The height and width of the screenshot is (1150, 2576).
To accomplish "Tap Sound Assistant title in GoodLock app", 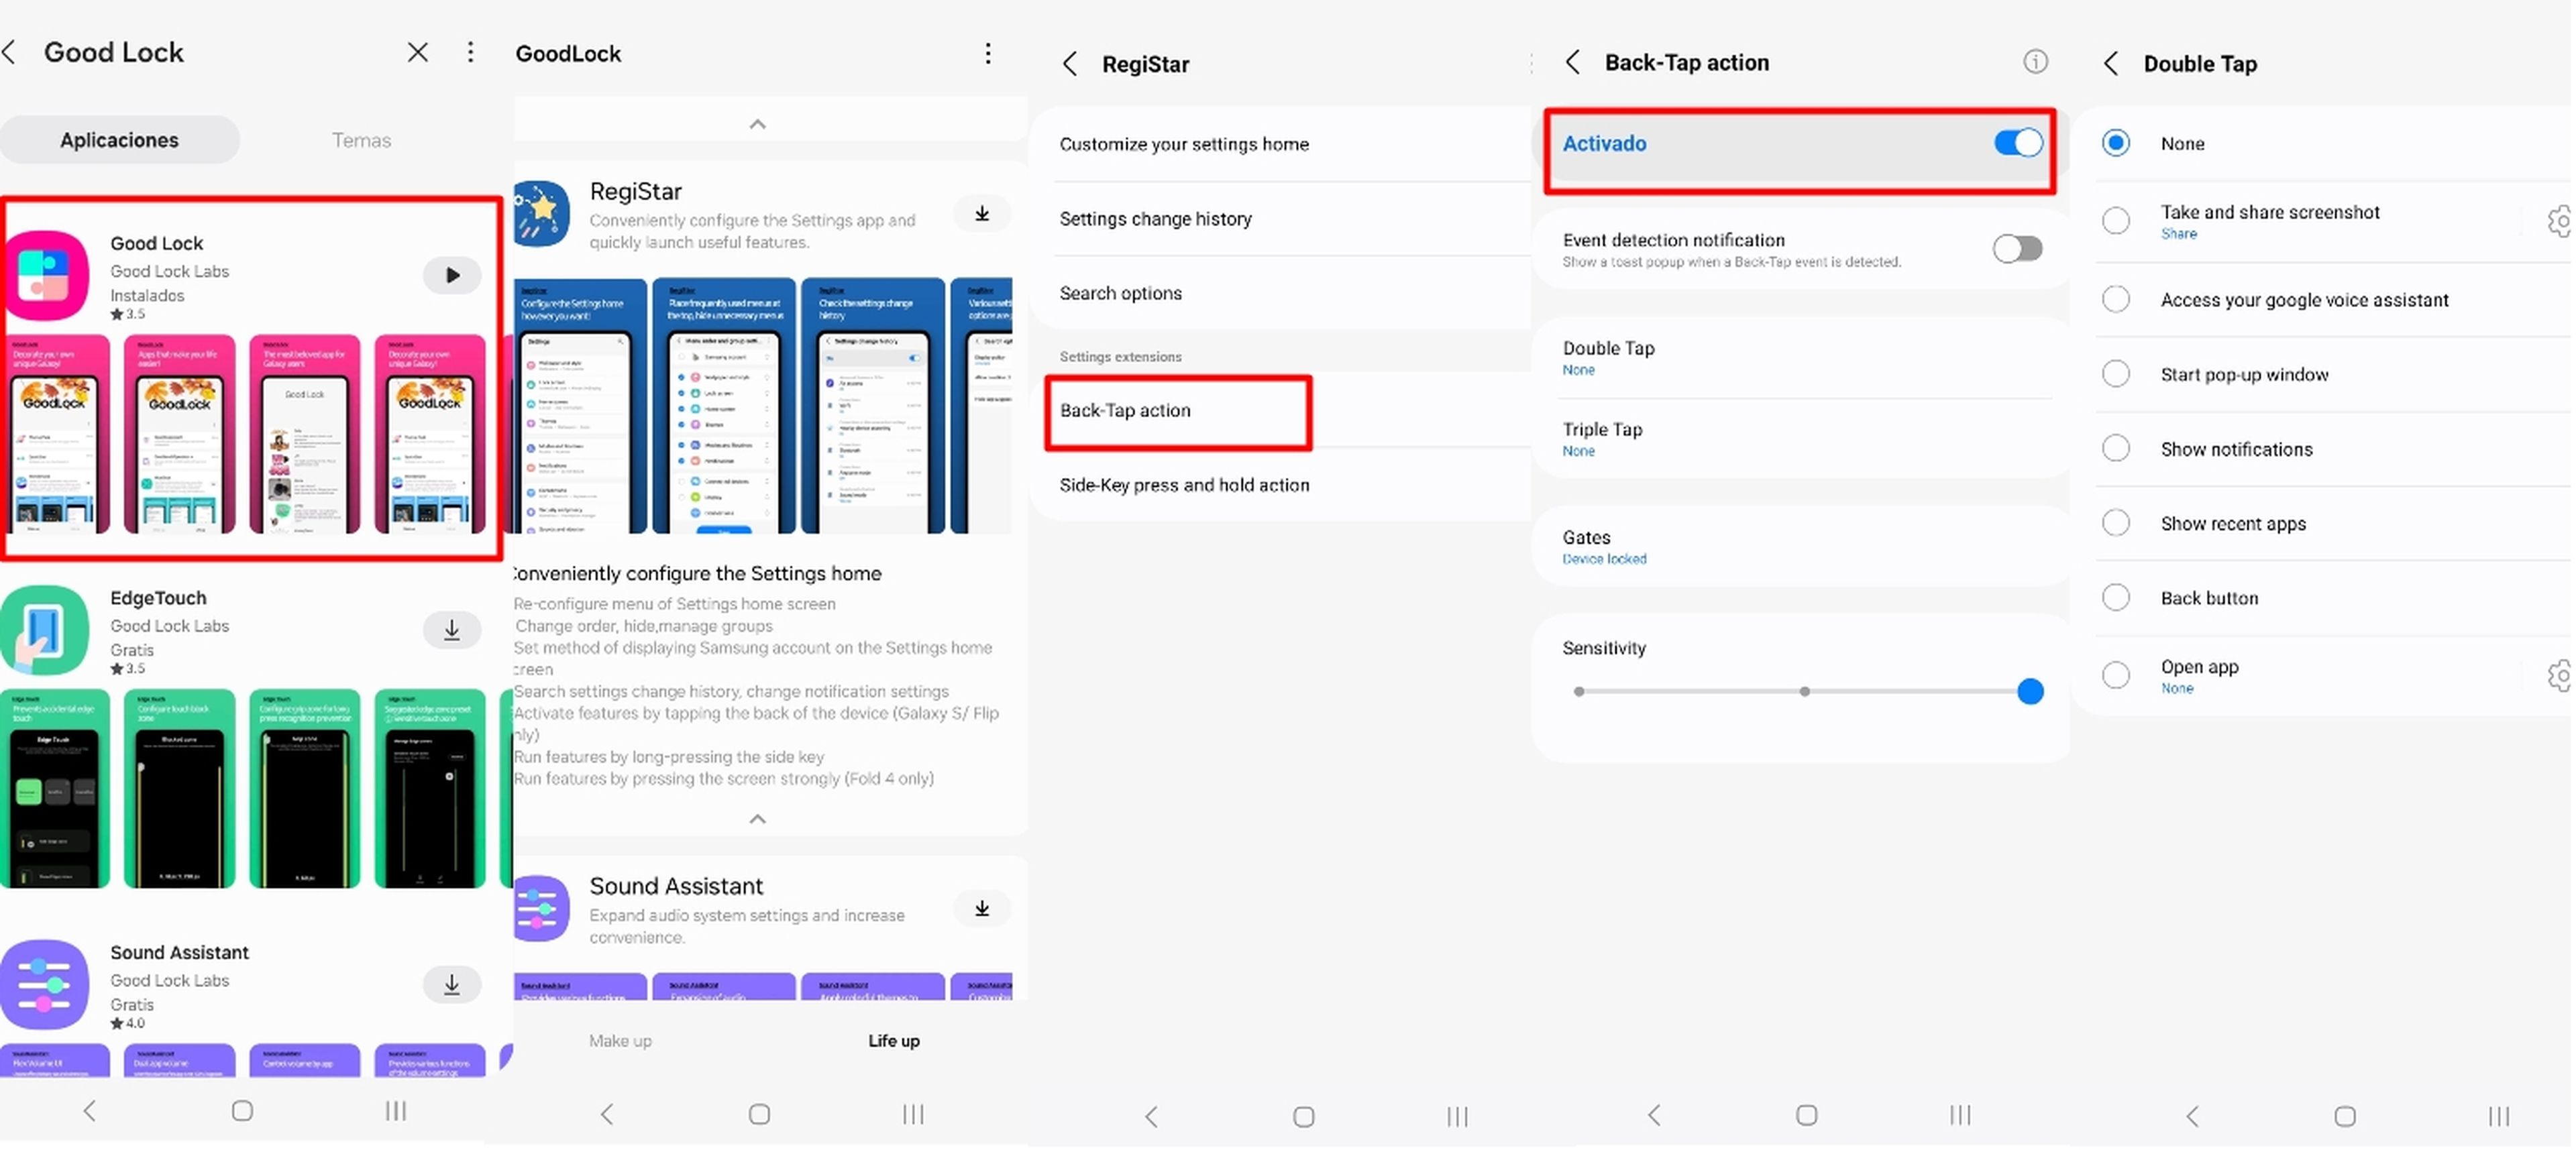I will click(x=676, y=886).
